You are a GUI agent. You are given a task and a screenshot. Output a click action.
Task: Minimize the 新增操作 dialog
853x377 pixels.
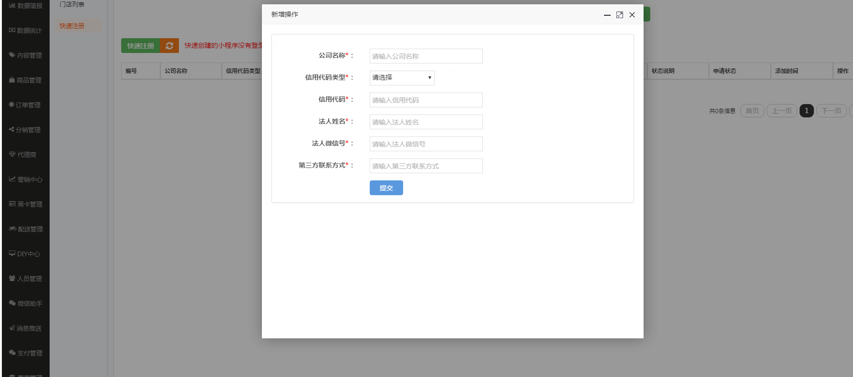(607, 15)
